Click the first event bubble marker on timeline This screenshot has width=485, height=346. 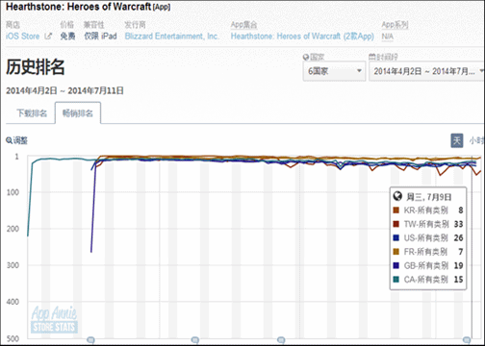tap(90, 339)
